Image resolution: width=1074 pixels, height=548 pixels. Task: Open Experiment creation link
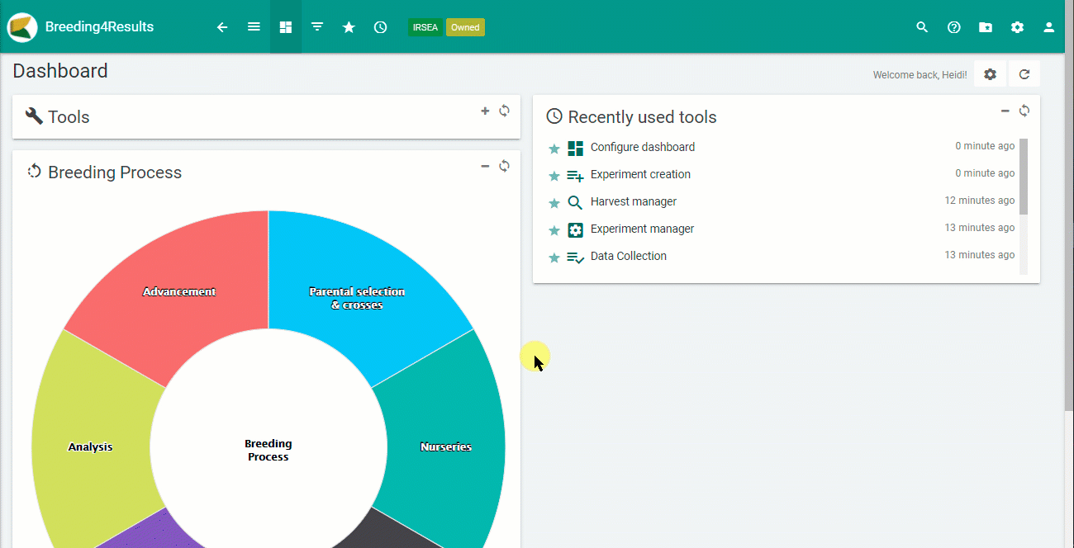click(x=640, y=174)
